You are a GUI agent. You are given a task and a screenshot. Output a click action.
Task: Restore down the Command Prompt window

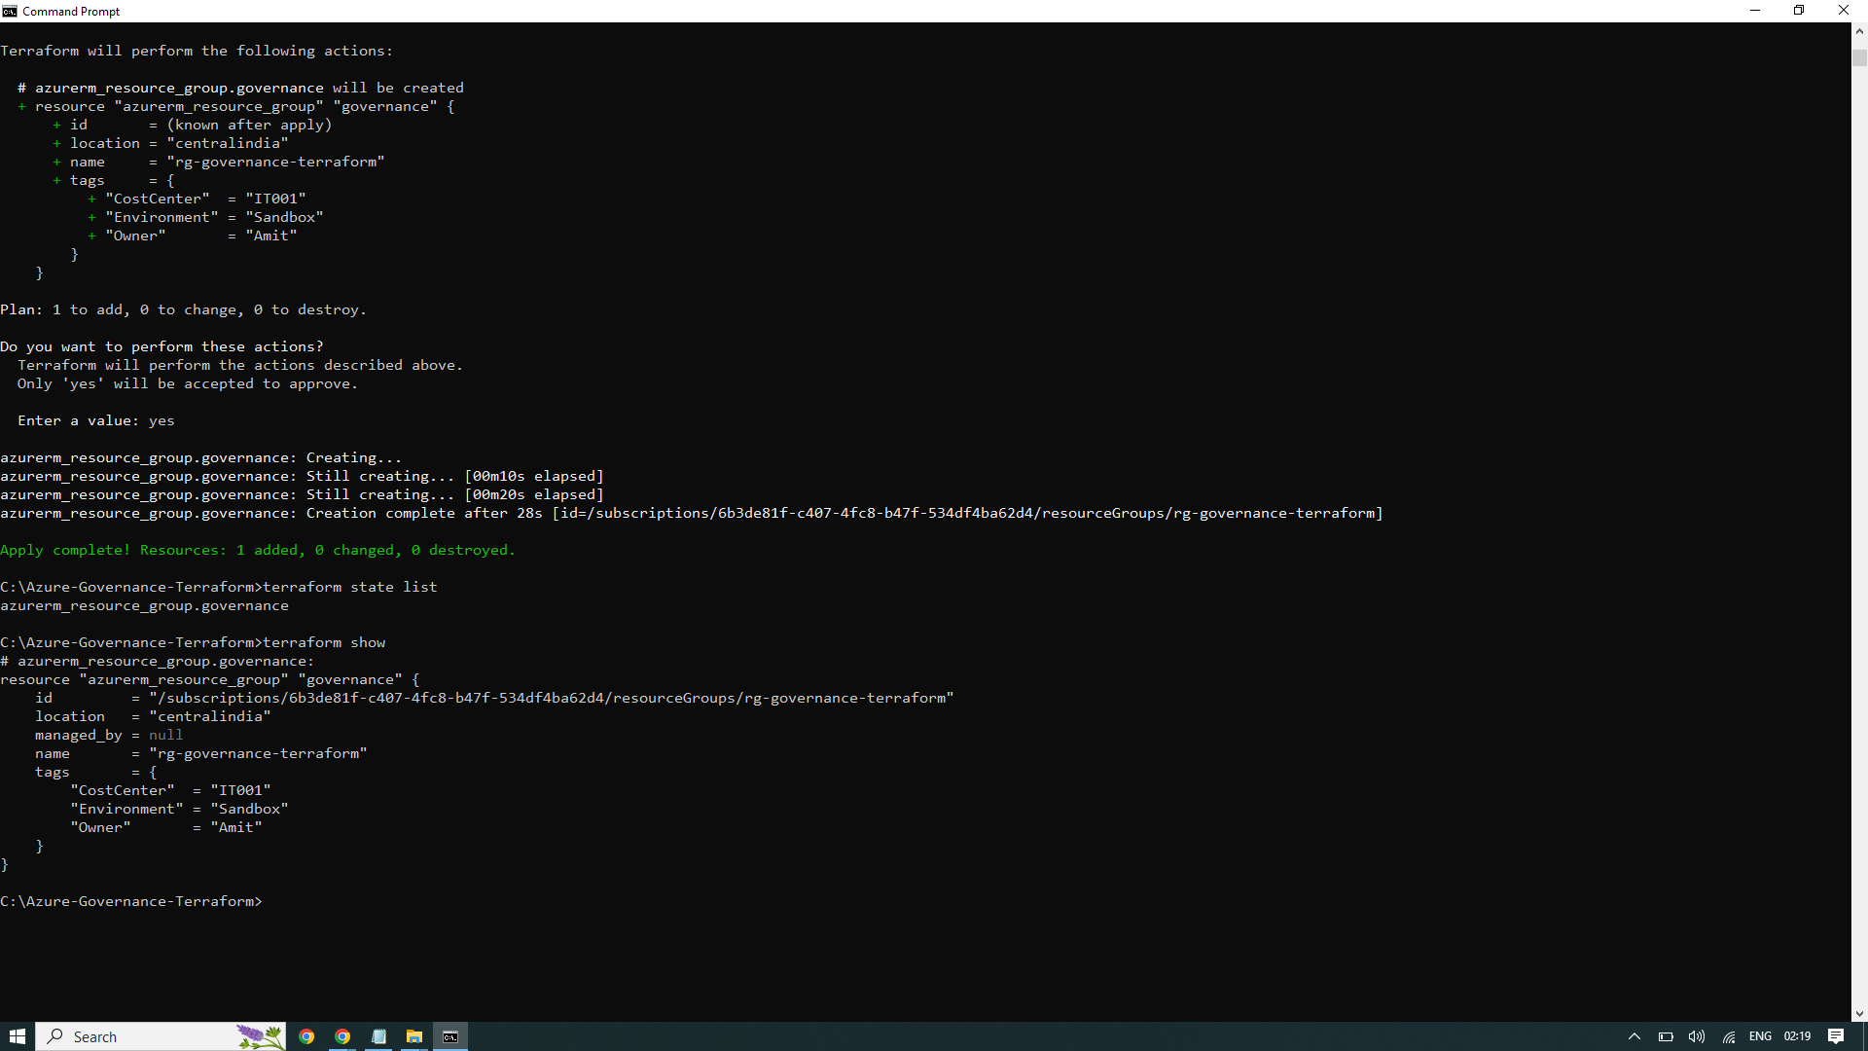[1799, 11]
